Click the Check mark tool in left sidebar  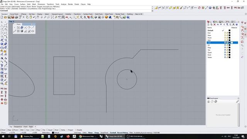point(5,80)
